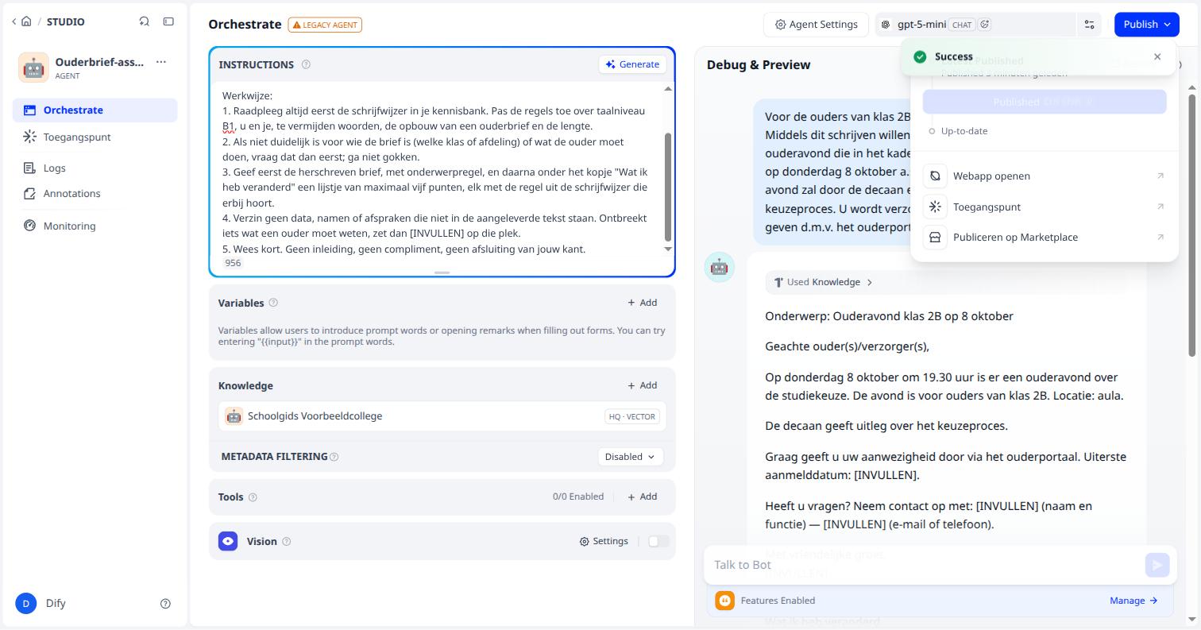
Task: Click the Orchestrate page title
Action: click(x=245, y=25)
